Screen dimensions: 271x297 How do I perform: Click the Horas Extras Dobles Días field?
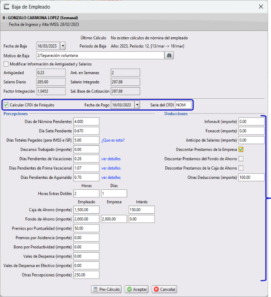[x=114, y=194]
